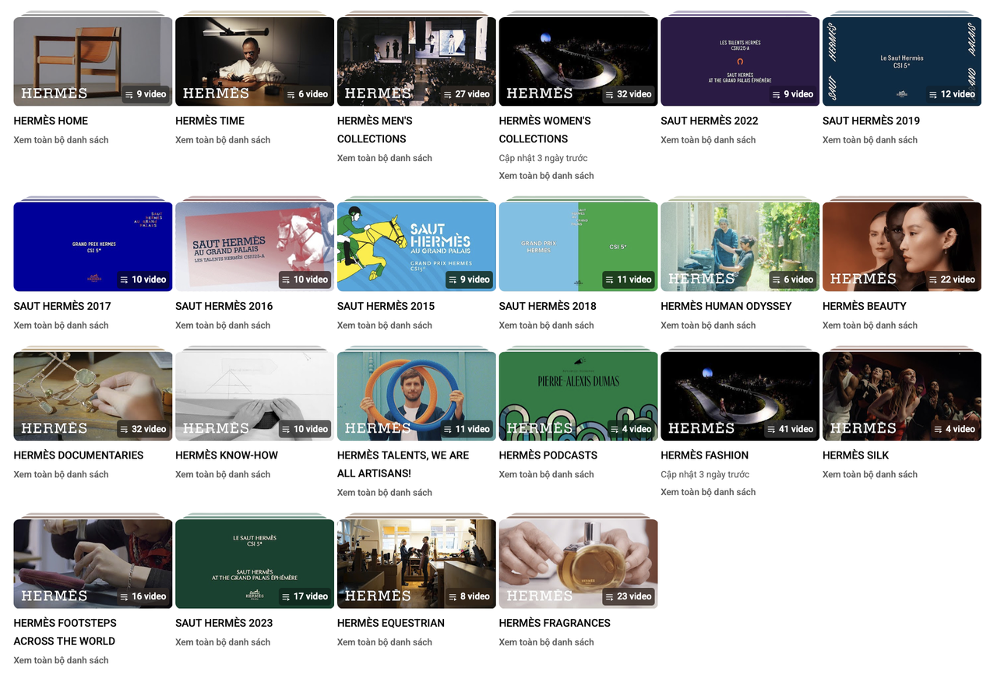This screenshot has width=997, height=675.
Task: View full playlist under HERMÈS FRAGRANCES
Action: point(547,642)
